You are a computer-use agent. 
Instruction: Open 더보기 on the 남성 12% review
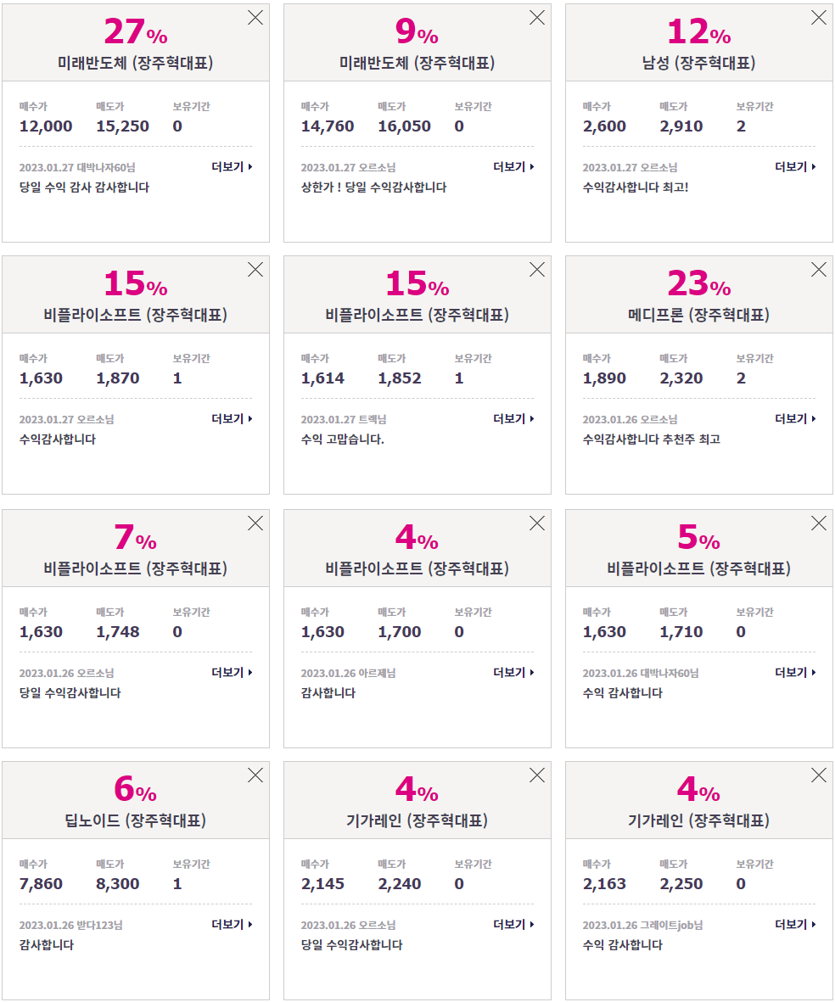[795, 167]
